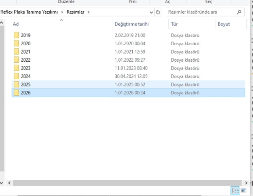Screen dimensions: 253x196
Task: Select the folder name 2020
Action: pyautogui.click(x=26, y=44)
